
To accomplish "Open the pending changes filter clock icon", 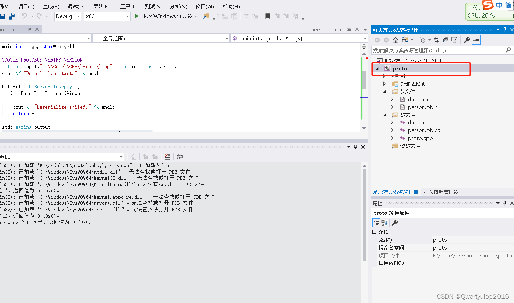I will (423, 40).
